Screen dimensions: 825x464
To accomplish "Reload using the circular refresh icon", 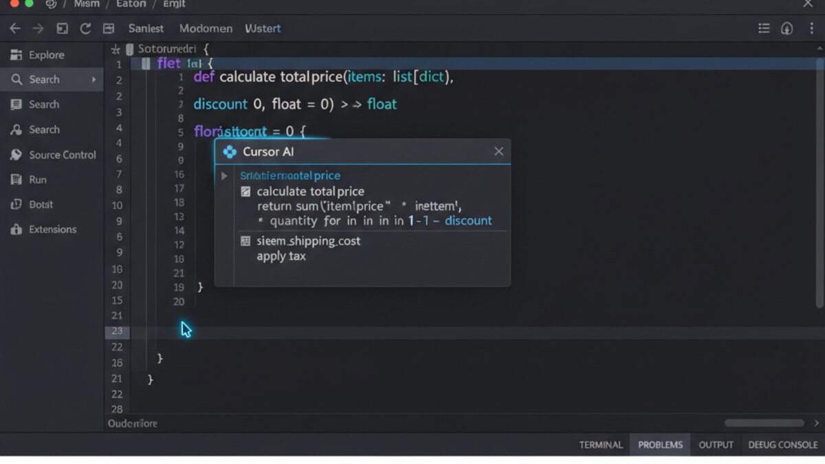I will [x=85, y=28].
